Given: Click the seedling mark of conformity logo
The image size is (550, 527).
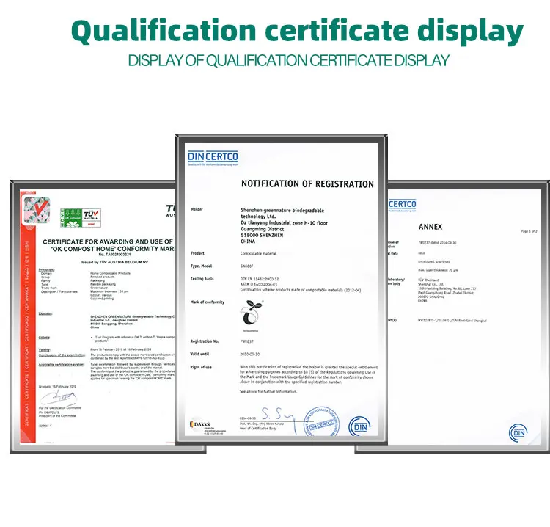Looking at the screenshot, I should coord(252,314).
